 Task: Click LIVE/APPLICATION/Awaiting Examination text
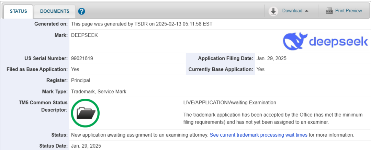point(230,103)
